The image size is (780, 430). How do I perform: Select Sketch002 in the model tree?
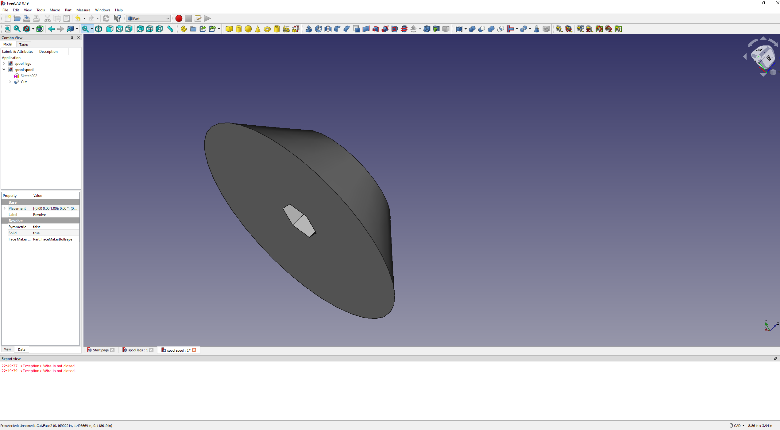tap(29, 76)
